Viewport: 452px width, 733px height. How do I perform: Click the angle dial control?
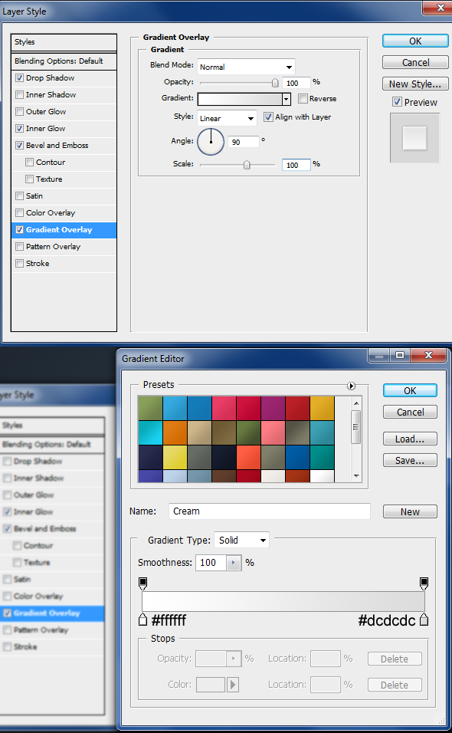[211, 142]
